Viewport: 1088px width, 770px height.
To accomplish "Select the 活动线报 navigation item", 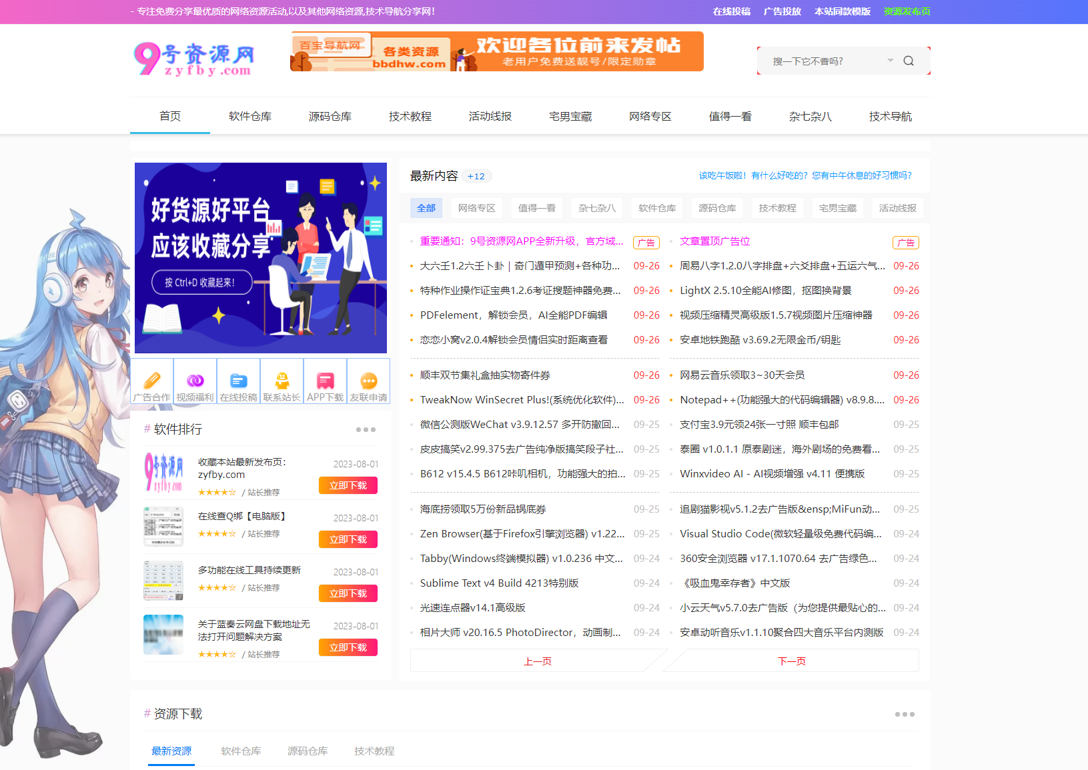I will click(490, 116).
